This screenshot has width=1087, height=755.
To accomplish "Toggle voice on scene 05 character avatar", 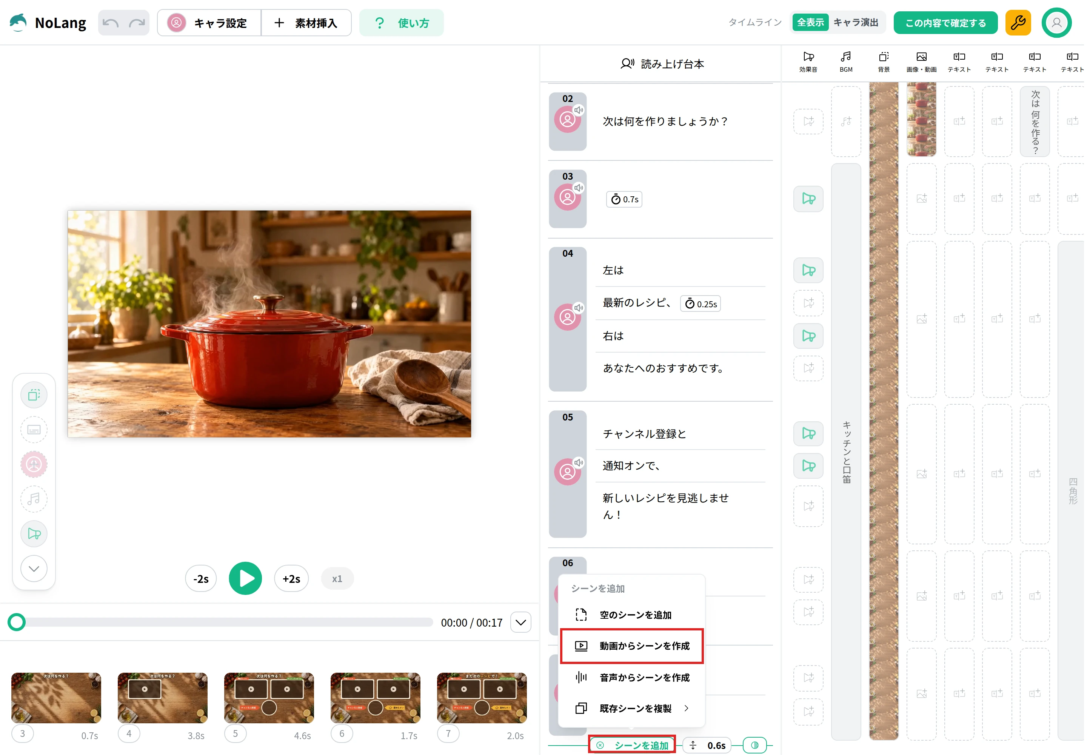I will click(578, 463).
